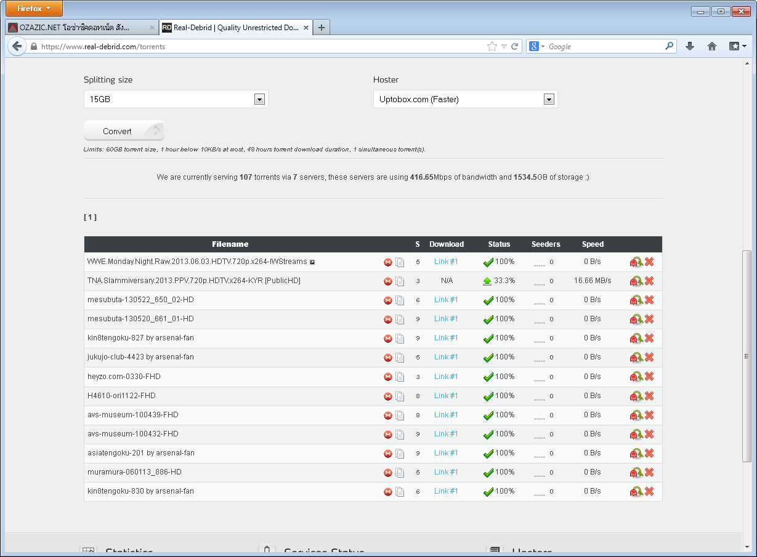Focus the Google search field
This screenshot has width=757, height=557.
tap(605, 46)
